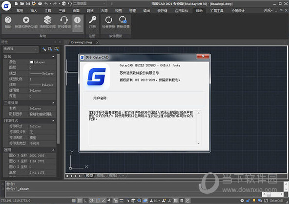Screen dimensions: 289x204
Task: Redo the action with the forward arrow icon
Action: click(55, 3)
